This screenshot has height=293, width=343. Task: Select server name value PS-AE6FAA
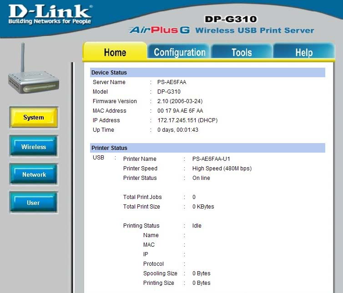point(171,82)
